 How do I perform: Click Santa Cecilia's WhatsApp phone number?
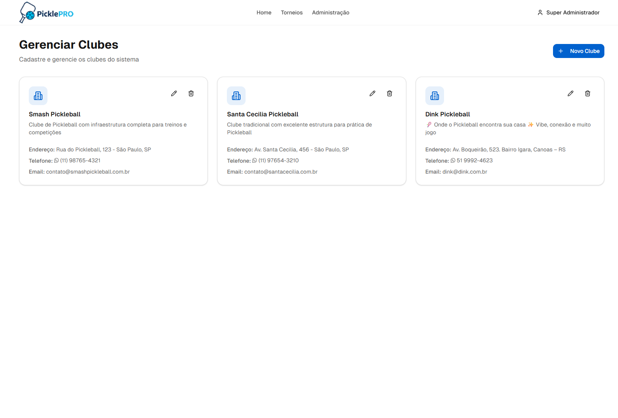(278, 160)
